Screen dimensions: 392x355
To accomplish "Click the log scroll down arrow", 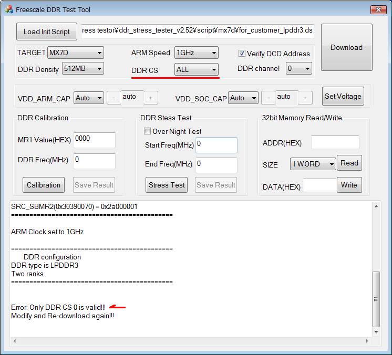I will 376,332.
